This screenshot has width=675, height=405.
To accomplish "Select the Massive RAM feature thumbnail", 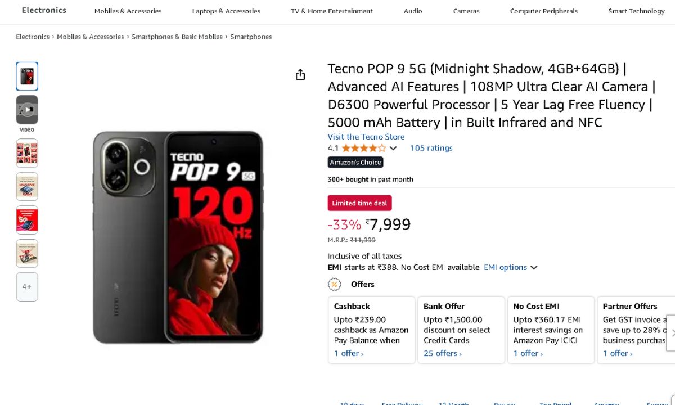I will coord(27,187).
